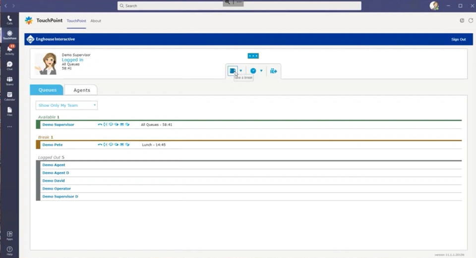Open TouchPoint app in the Teams sidebar

point(9,35)
